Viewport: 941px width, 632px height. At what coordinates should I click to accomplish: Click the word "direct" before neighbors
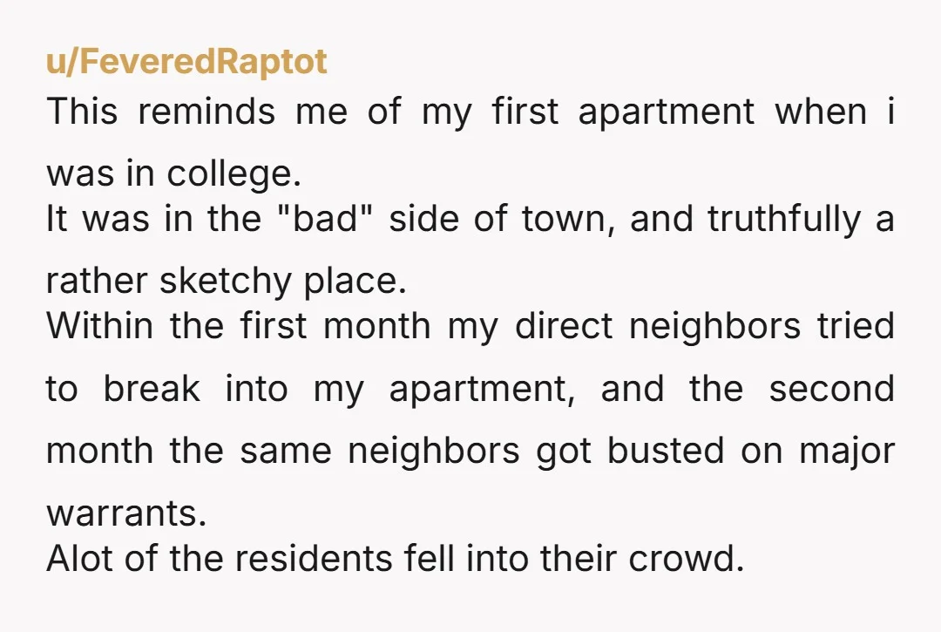(x=564, y=326)
